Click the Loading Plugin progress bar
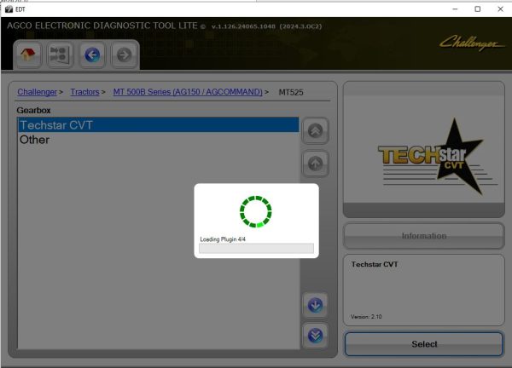Viewport: 512px width, 368px height. 256,249
